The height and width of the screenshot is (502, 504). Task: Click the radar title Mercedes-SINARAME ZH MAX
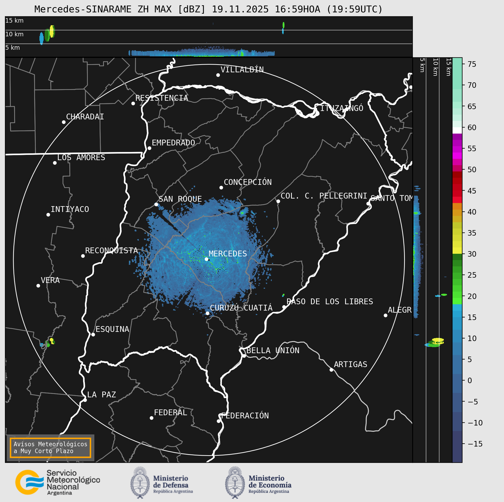pos(208,9)
